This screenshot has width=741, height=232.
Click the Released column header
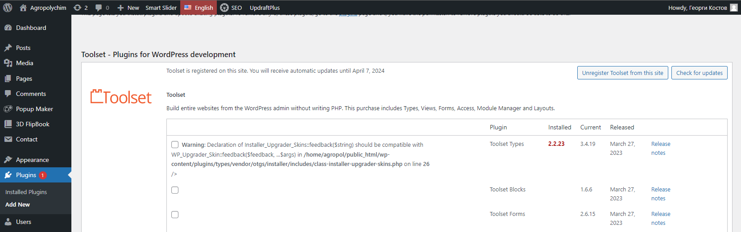622,127
